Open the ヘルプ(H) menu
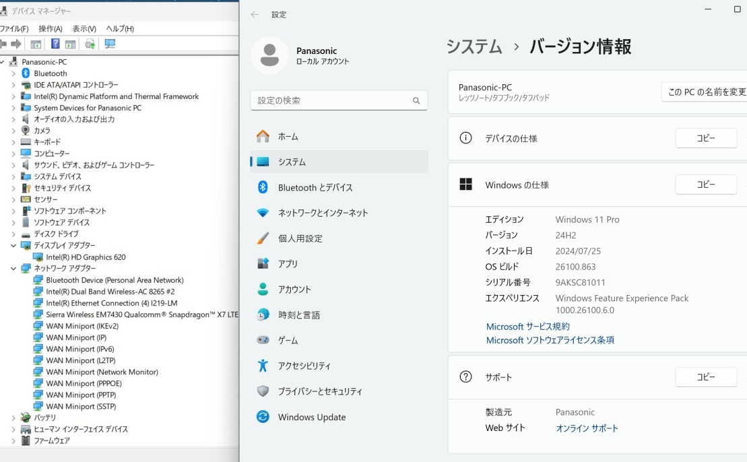Viewport: 747px width, 462px height. point(120,29)
